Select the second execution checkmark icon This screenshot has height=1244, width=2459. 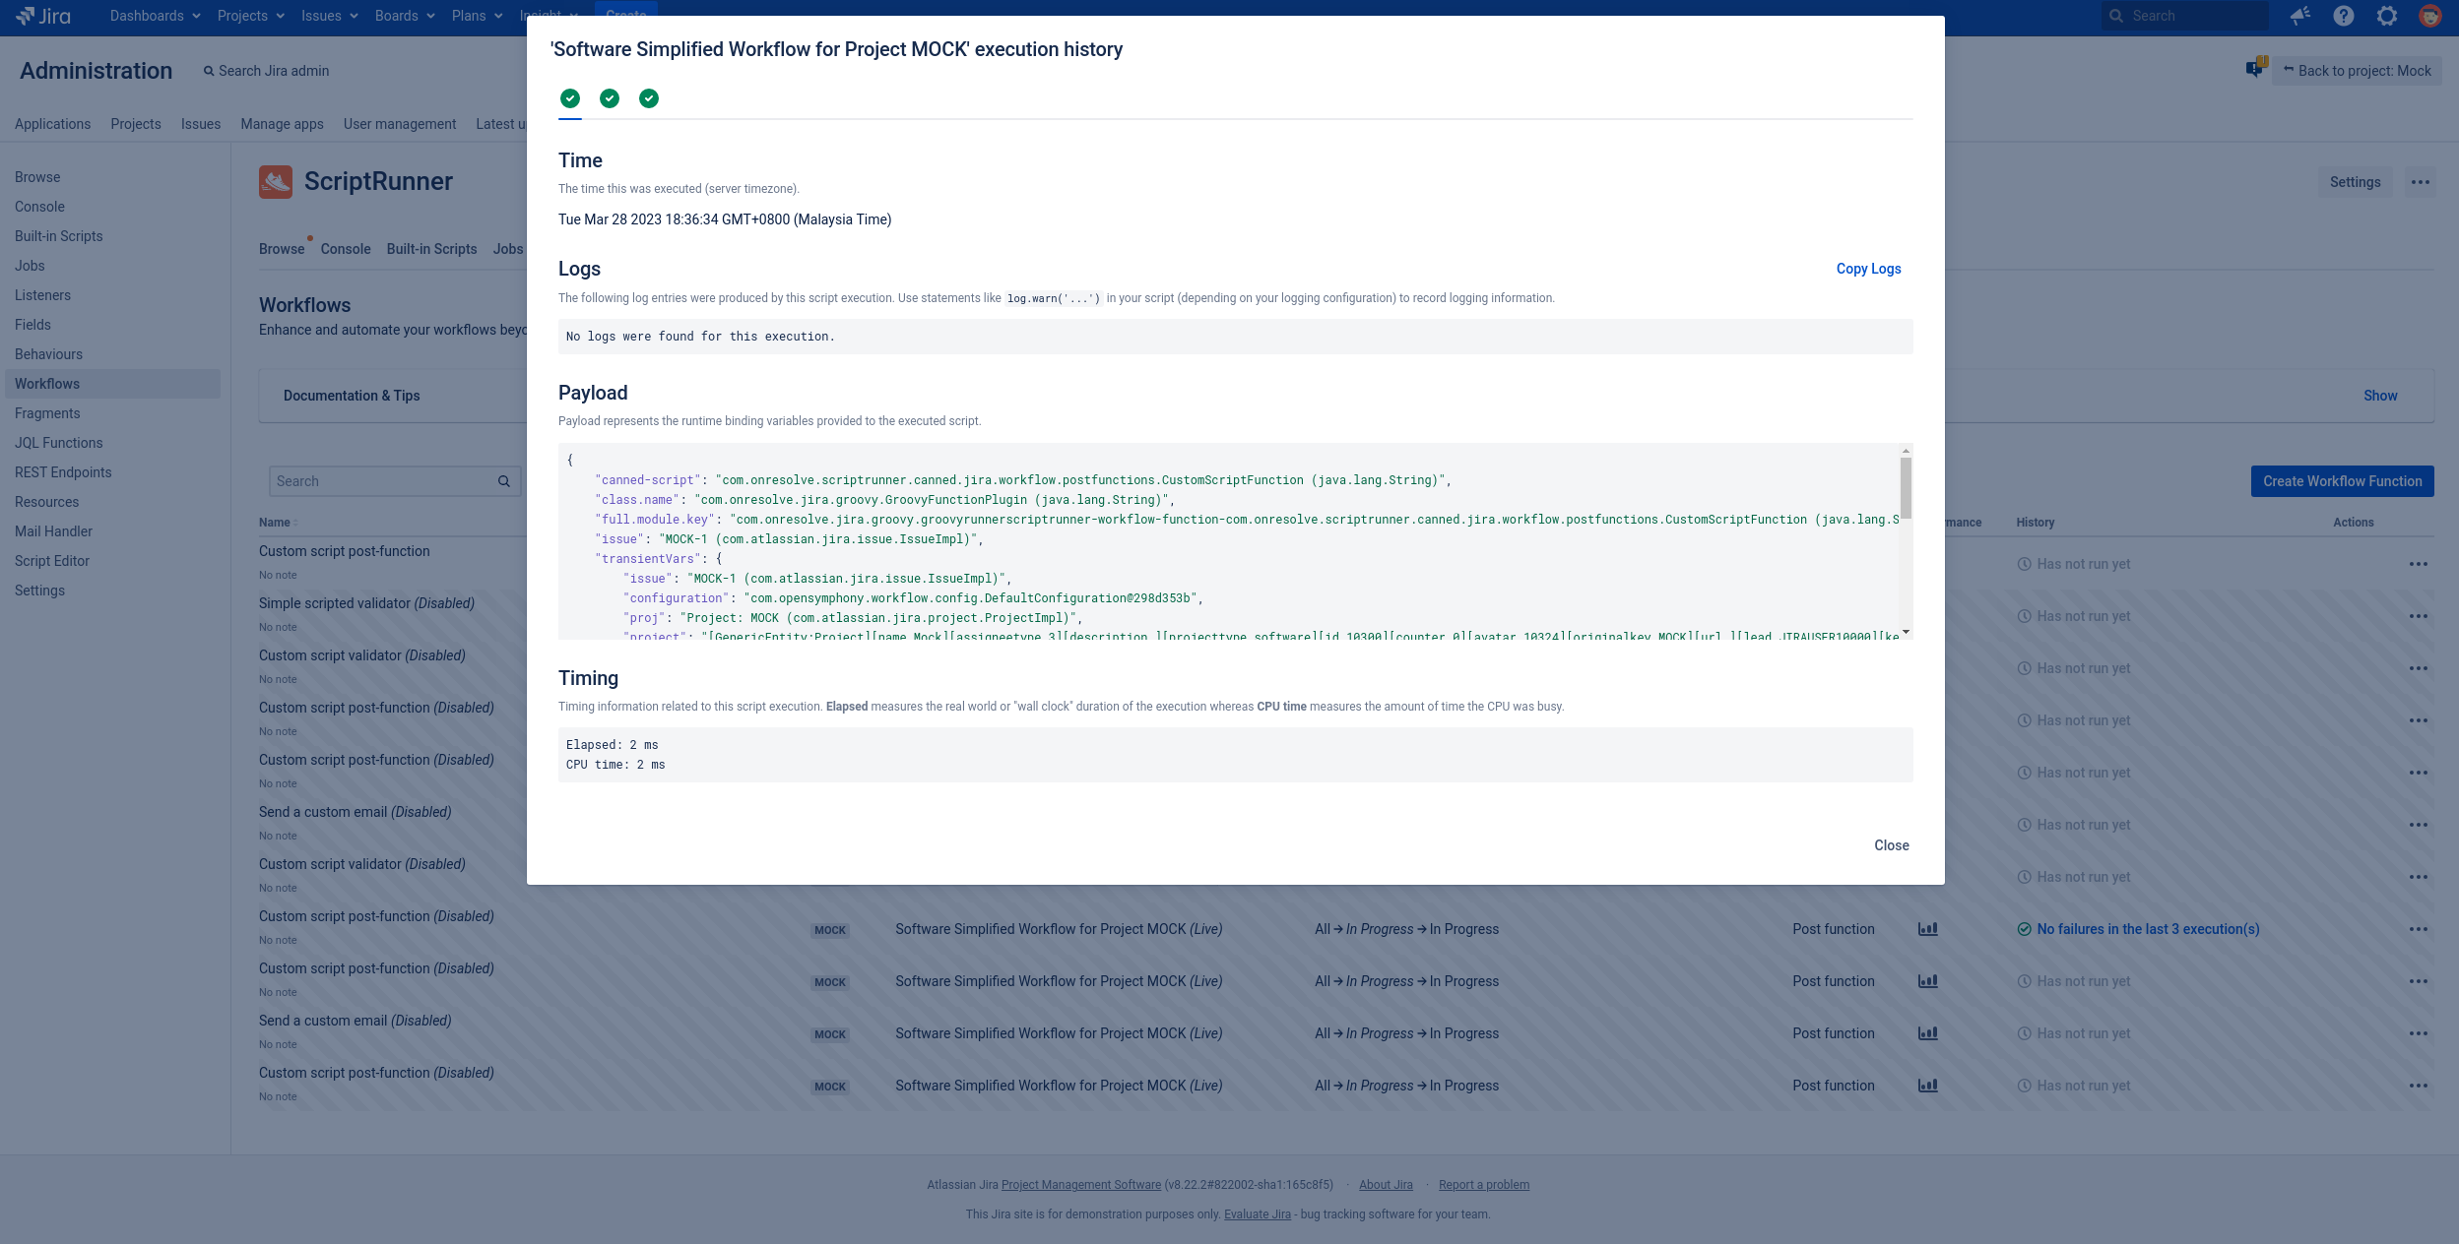click(x=610, y=98)
